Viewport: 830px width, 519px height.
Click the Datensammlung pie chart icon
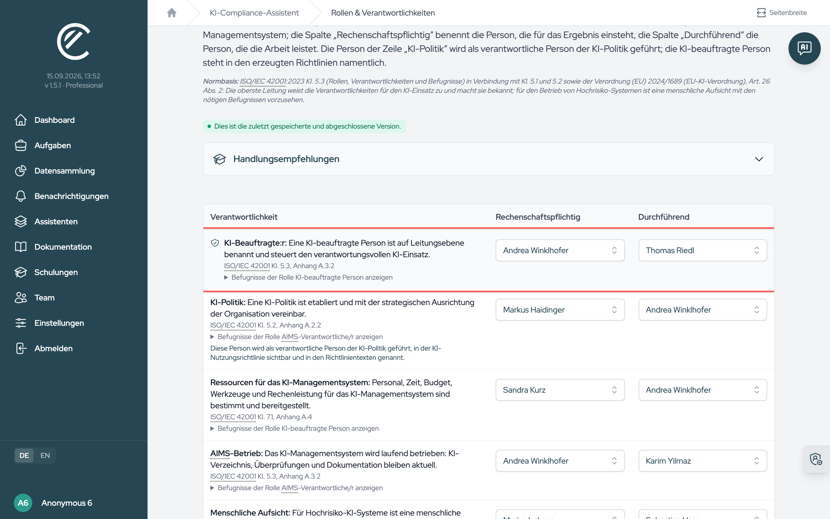(x=20, y=171)
